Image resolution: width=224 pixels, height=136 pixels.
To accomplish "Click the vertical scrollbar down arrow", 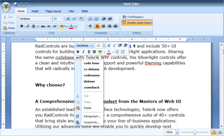I will tap(221, 126).
